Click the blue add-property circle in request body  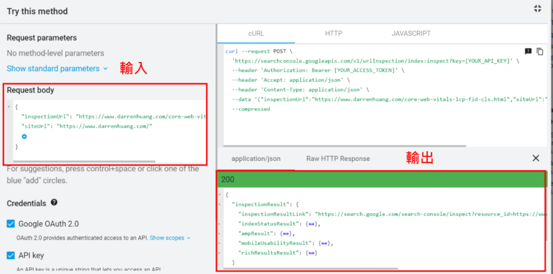[24, 136]
